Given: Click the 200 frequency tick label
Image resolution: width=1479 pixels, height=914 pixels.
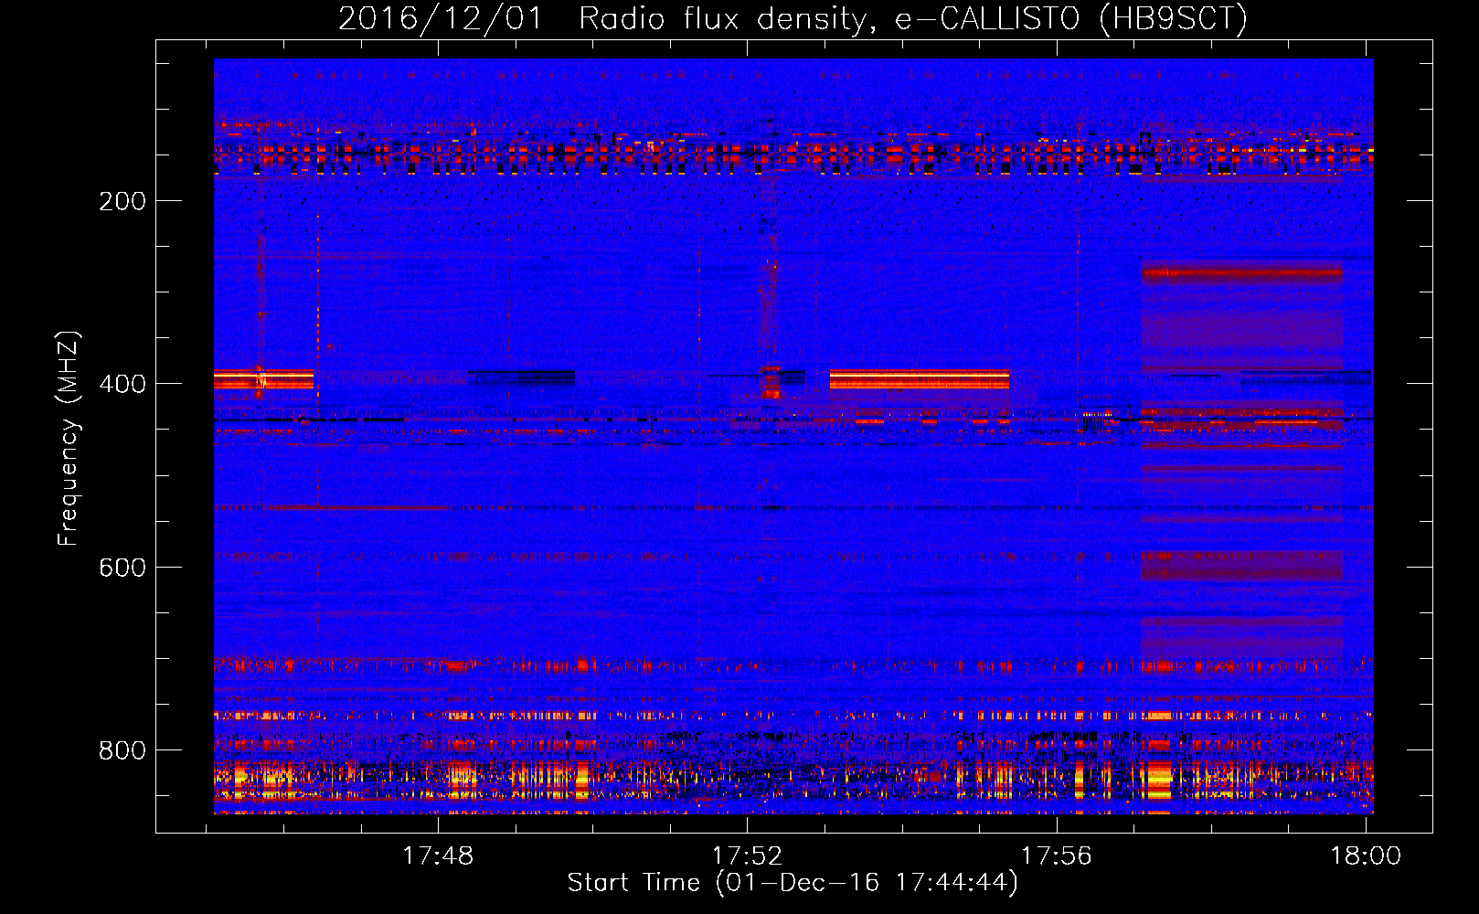Looking at the screenshot, I should [x=122, y=201].
